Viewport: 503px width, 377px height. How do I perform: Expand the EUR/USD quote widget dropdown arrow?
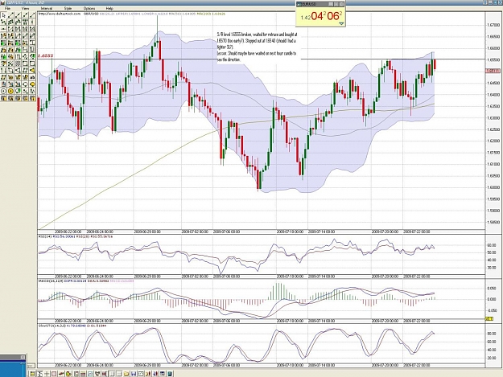341,23
